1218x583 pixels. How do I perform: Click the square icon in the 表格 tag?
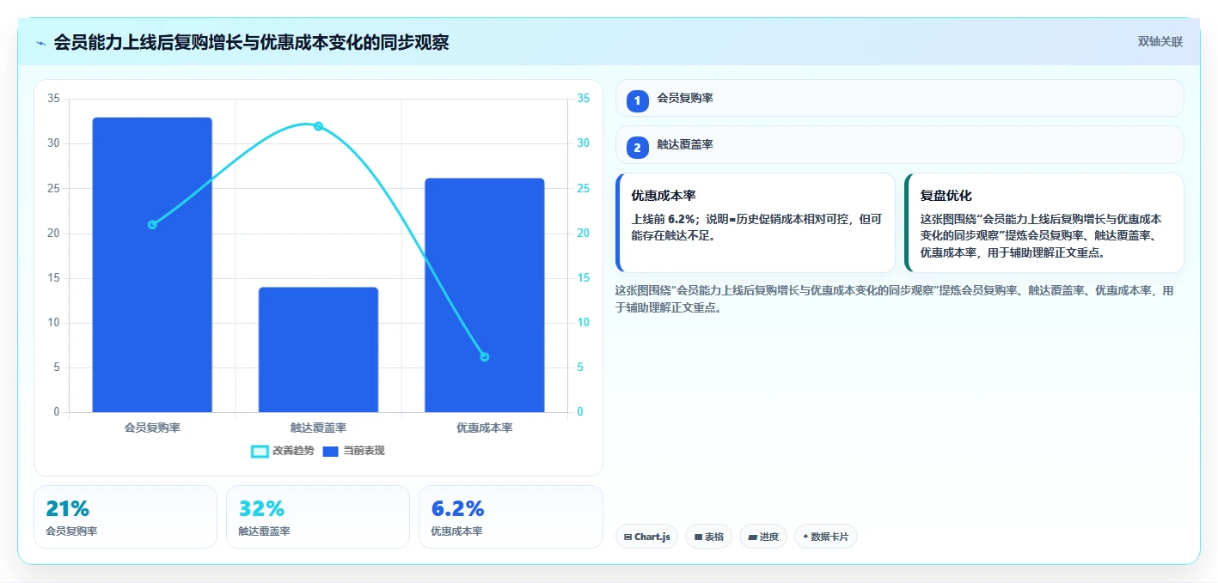tap(699, 537)
